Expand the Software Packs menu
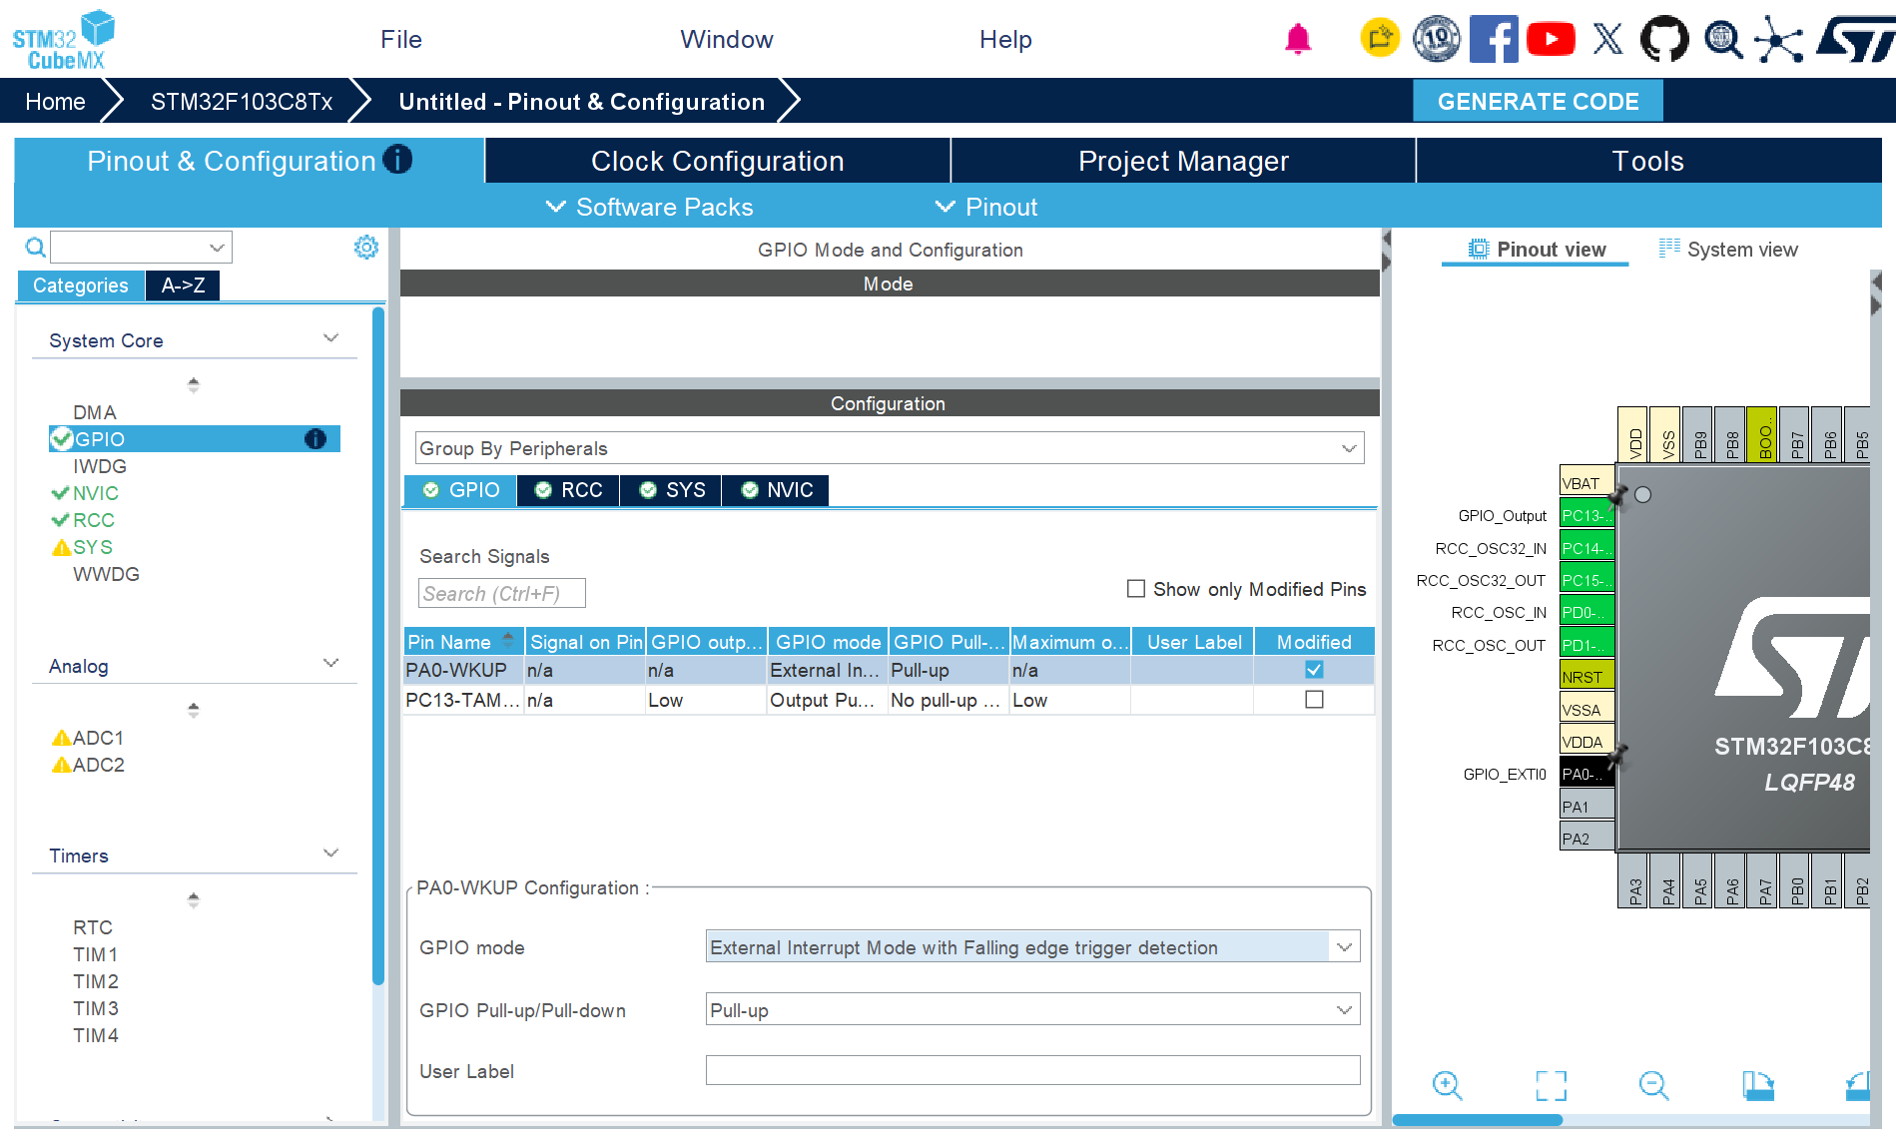The width and height of the screenshot is (1896, 1143). pos(649,207)
